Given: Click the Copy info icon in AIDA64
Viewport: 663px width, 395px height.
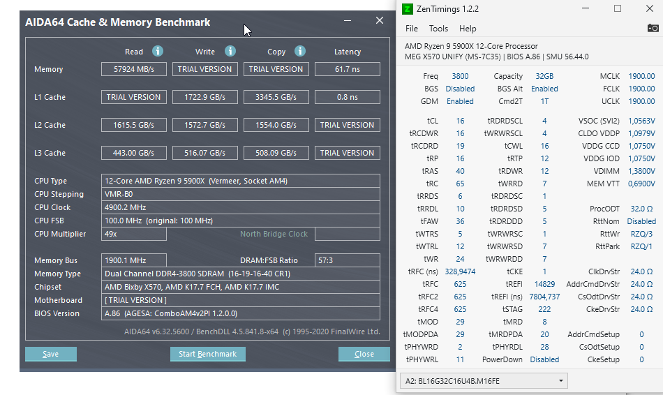Looking at the screenshot, I should 300,51.
